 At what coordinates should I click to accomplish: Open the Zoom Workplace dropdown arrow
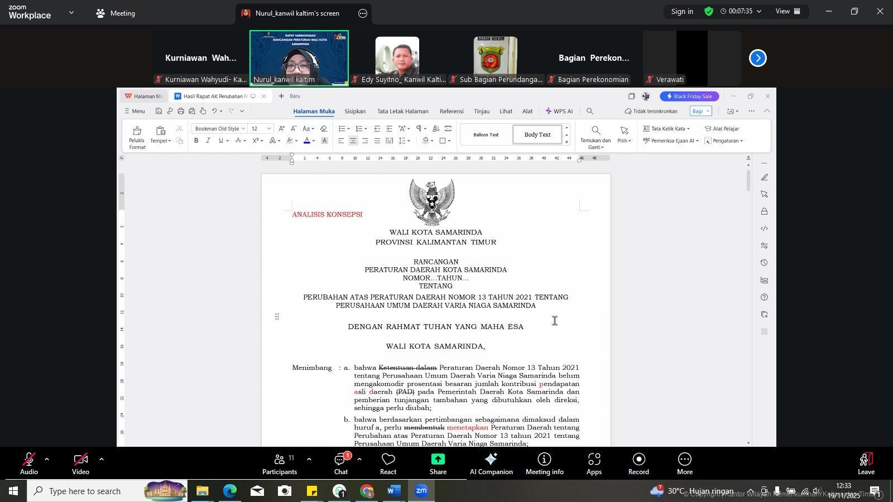[71, 12]
